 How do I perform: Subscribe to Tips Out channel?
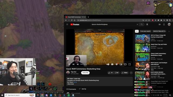click(85, 73)
